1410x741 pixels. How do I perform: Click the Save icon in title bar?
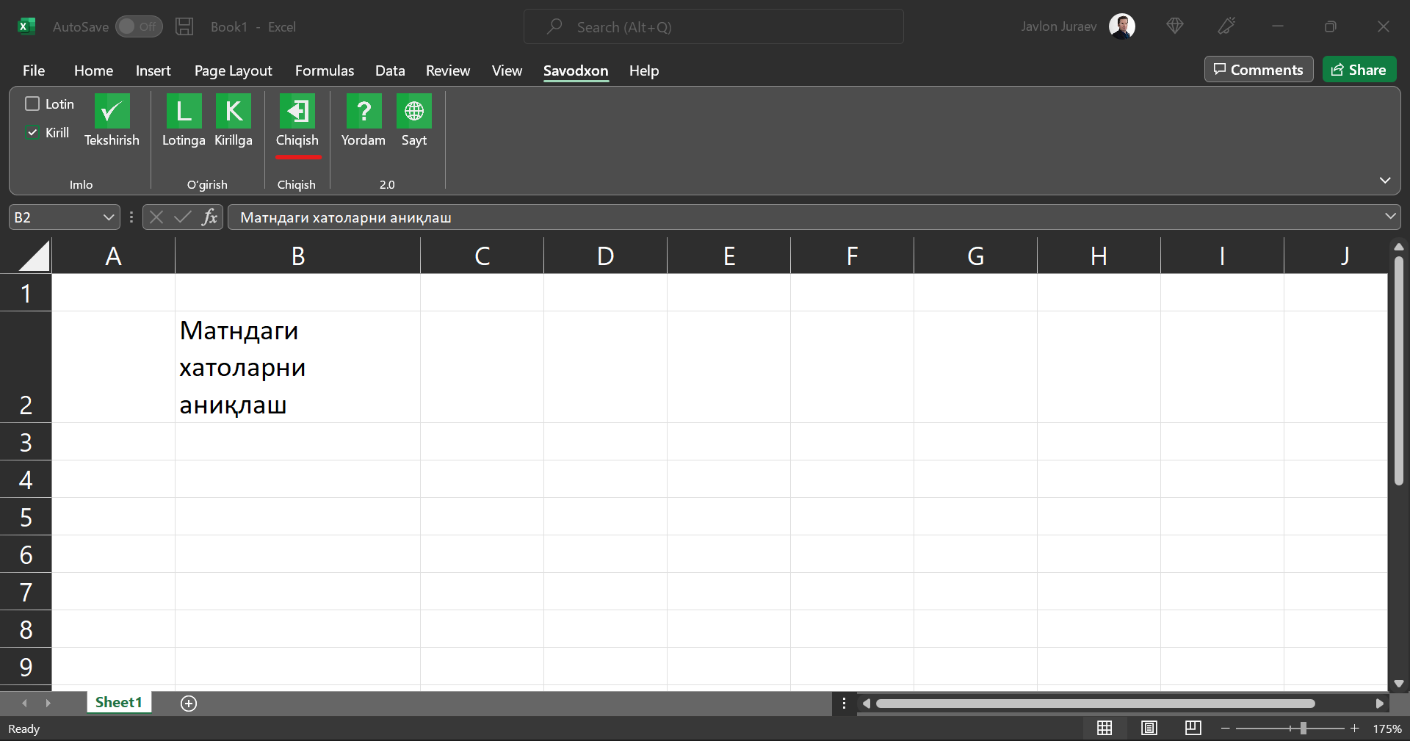pos(184,27)
